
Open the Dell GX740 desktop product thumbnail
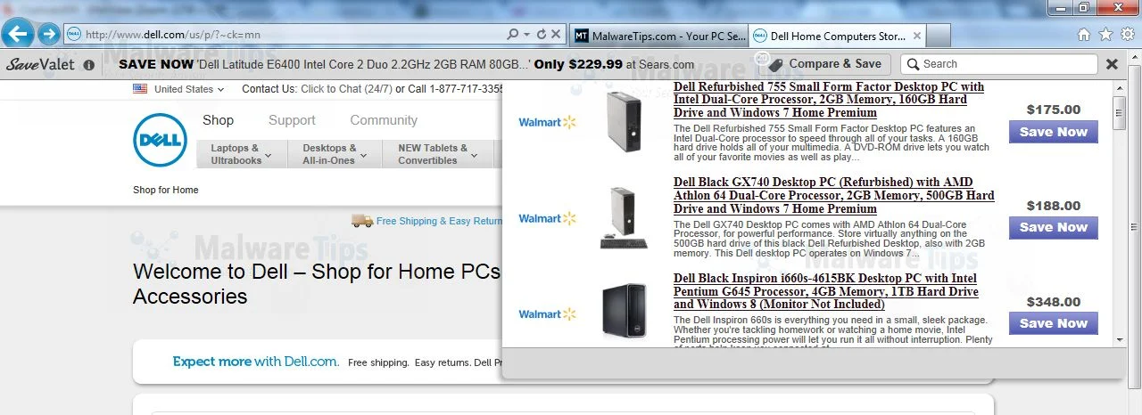point(623,217)
